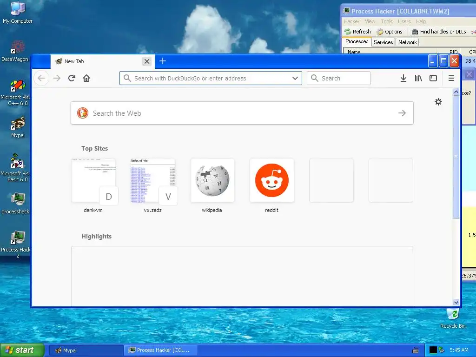
Task: Submit web search with the arrow button
Action: 402,113
